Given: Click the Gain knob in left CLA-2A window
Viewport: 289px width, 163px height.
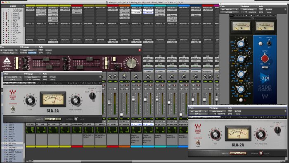Looking at the screenshot, I should pyautogui.click(x=30, y=101).
